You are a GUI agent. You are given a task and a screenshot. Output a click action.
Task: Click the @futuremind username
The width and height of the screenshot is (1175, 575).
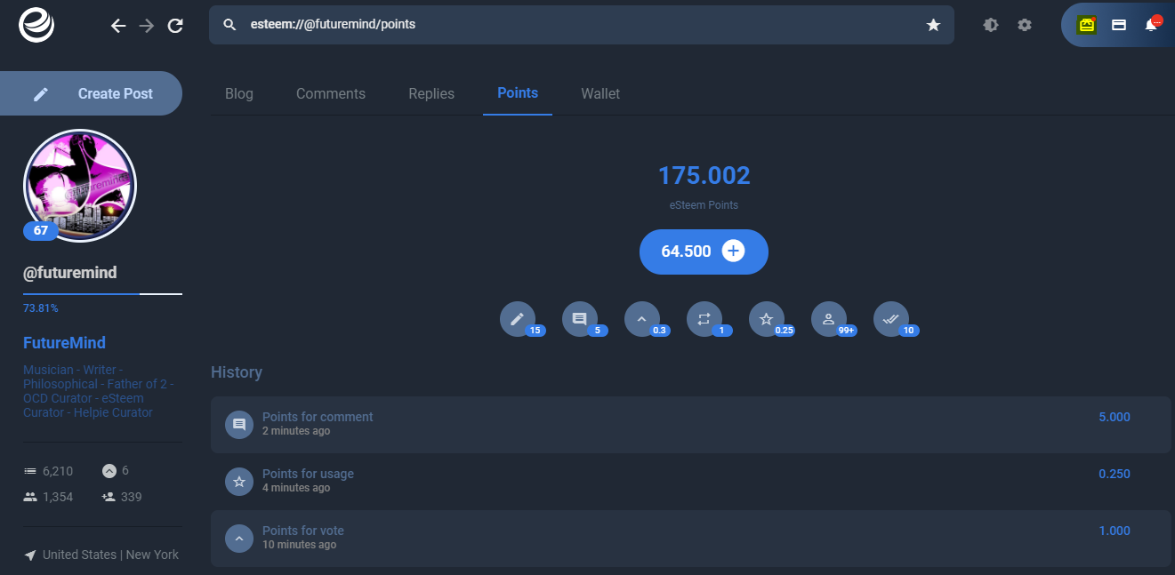[70, 273]
